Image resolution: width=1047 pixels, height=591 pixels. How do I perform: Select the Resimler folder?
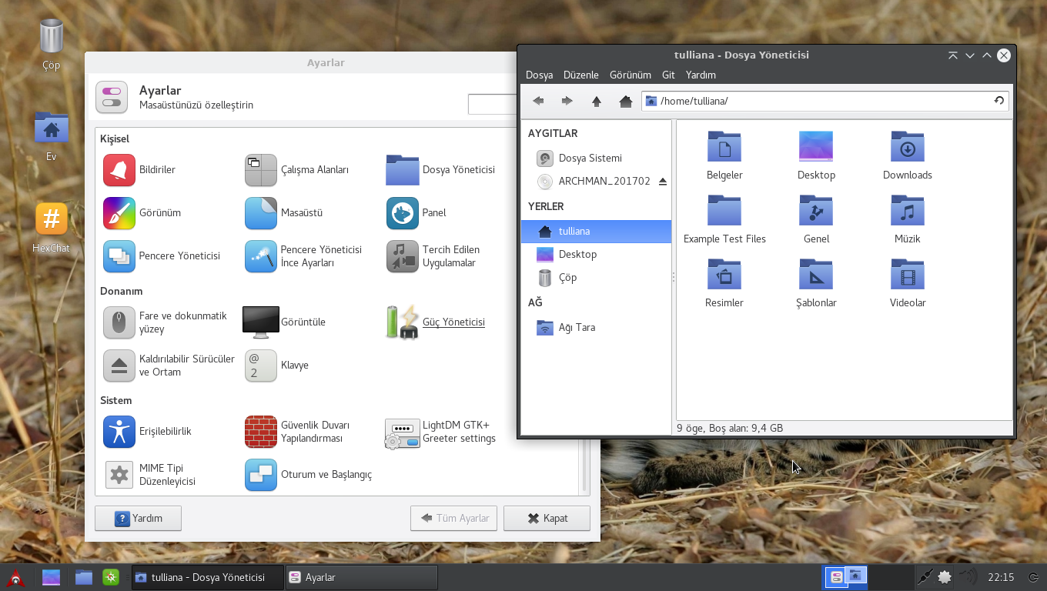724,284
